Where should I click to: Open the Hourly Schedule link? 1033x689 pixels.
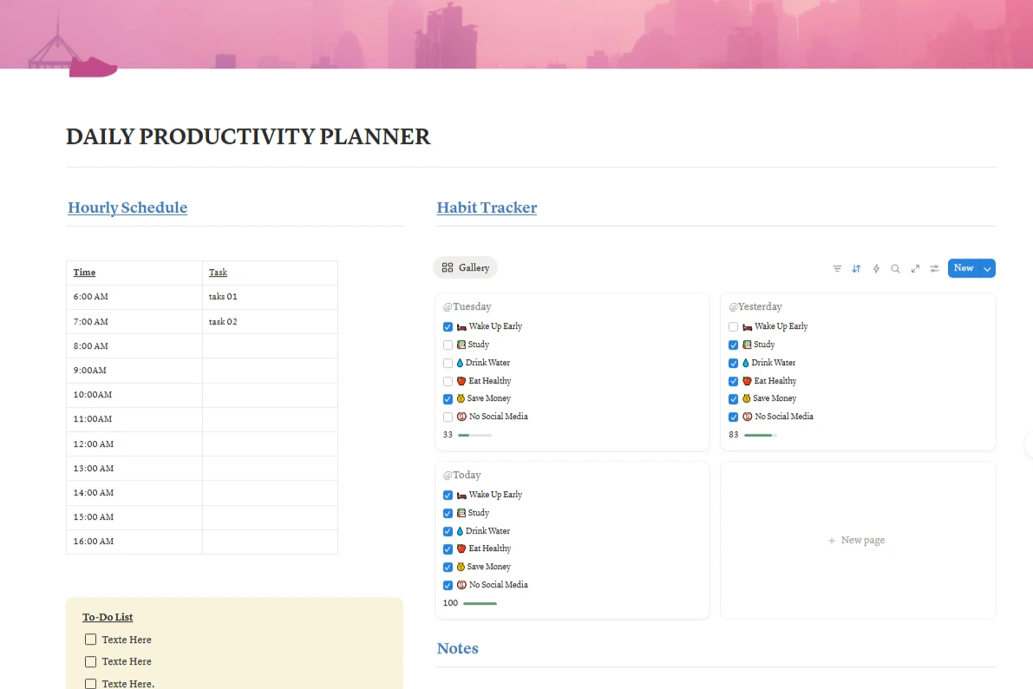(127, 207)
